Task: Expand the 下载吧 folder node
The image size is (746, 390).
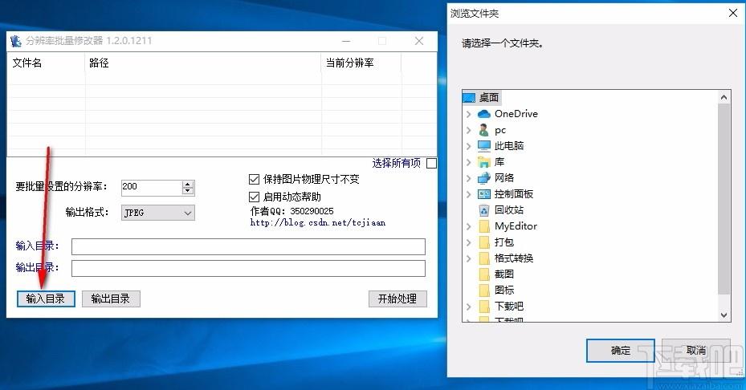Action: pos(469,307)
